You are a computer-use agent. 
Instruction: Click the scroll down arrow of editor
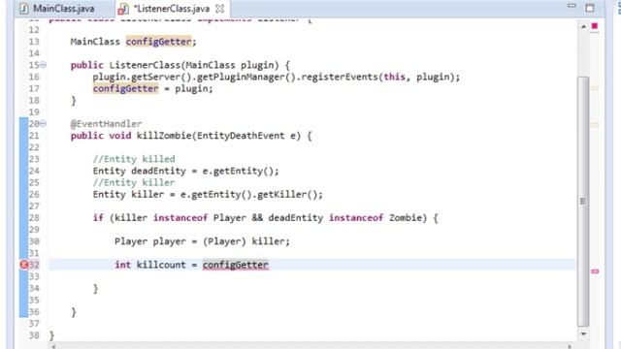(583, 333)
